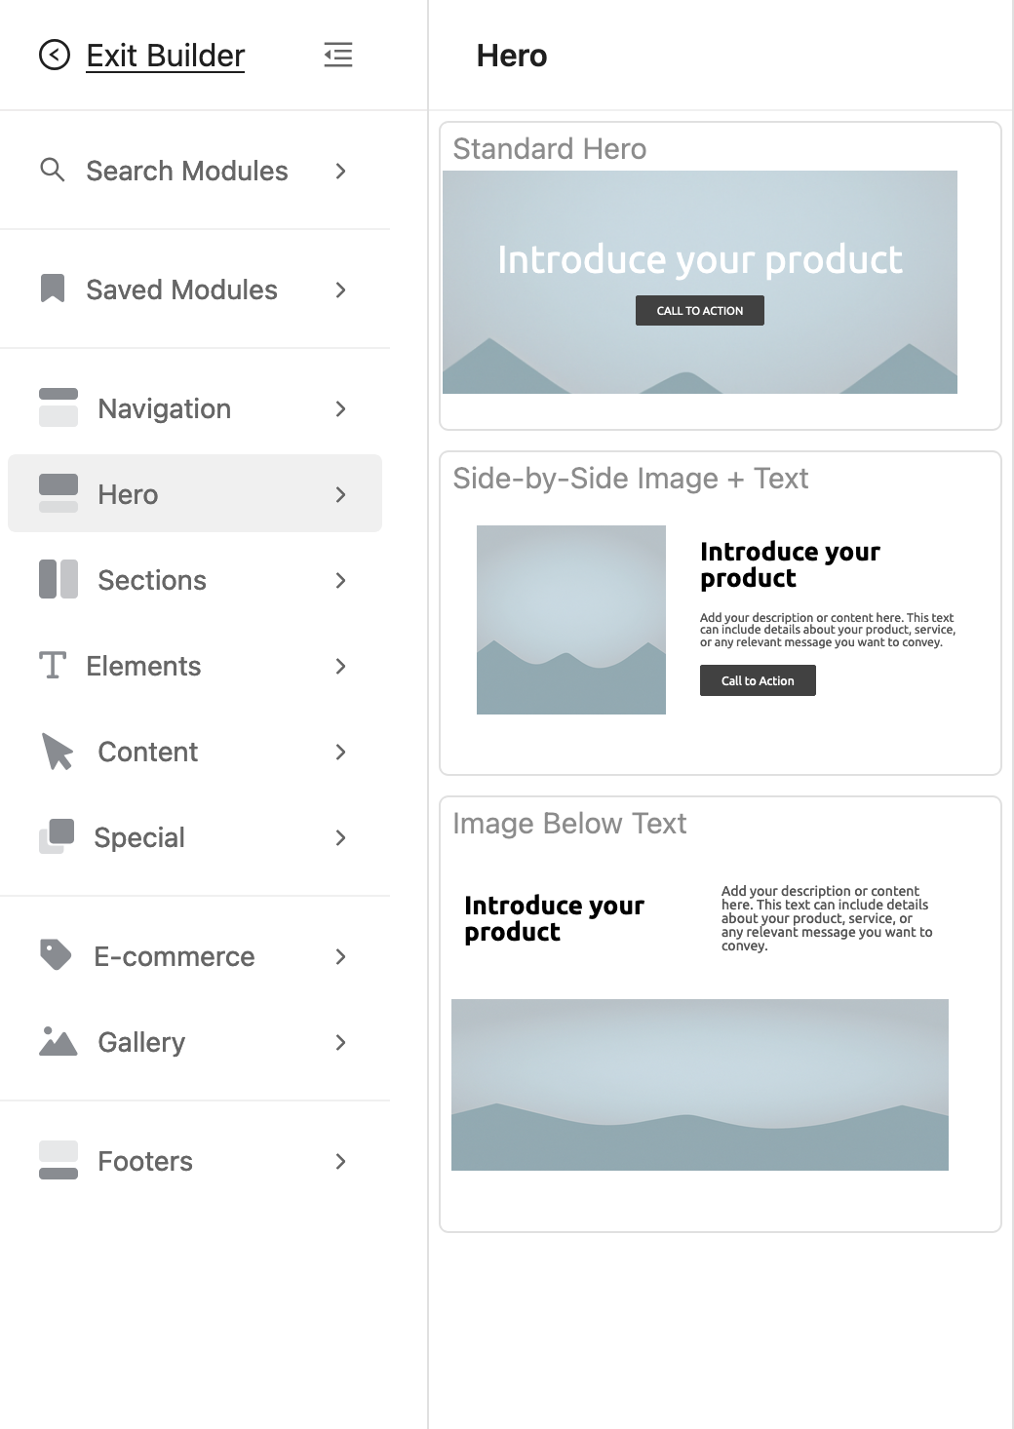This screenshot has height=1429, width=1014.
Task: Expand the Footers category chevron
Action: 340,1161
